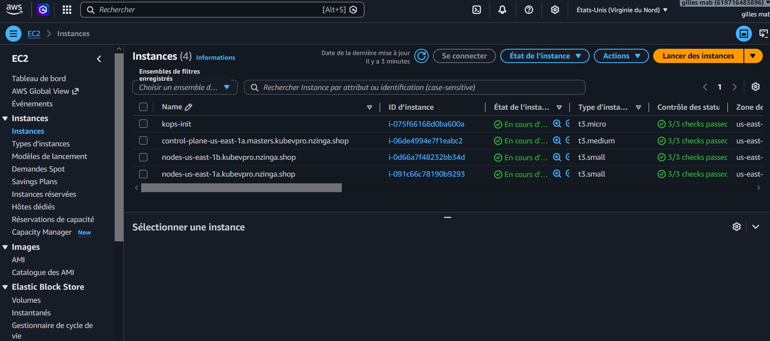Screen dimensions: 770x341
Task: Toggle the split panel view icon
Action: (744, 34)
